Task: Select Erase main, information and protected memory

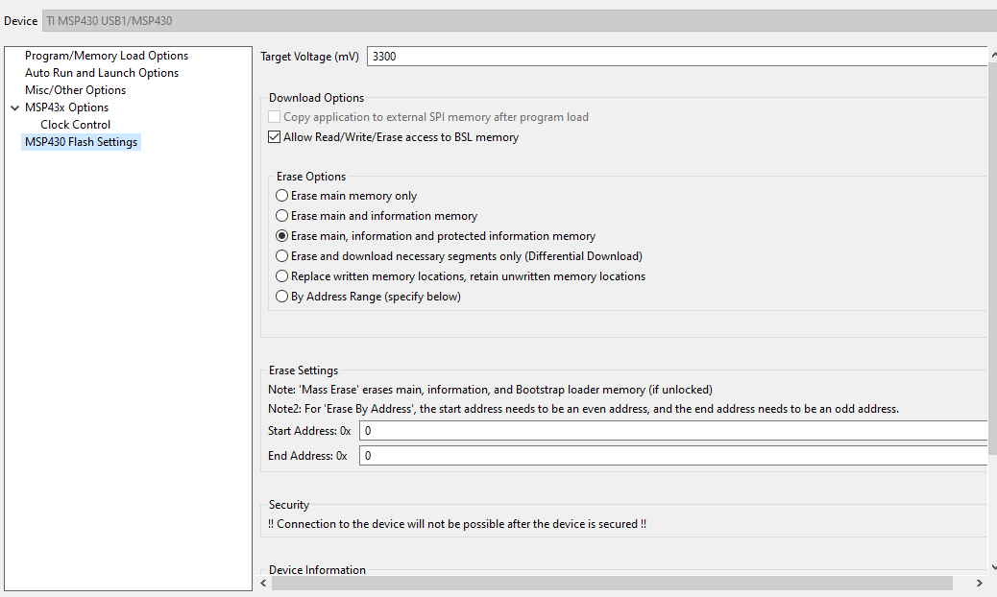Action: pyautogui.click(x=281, y=235)
